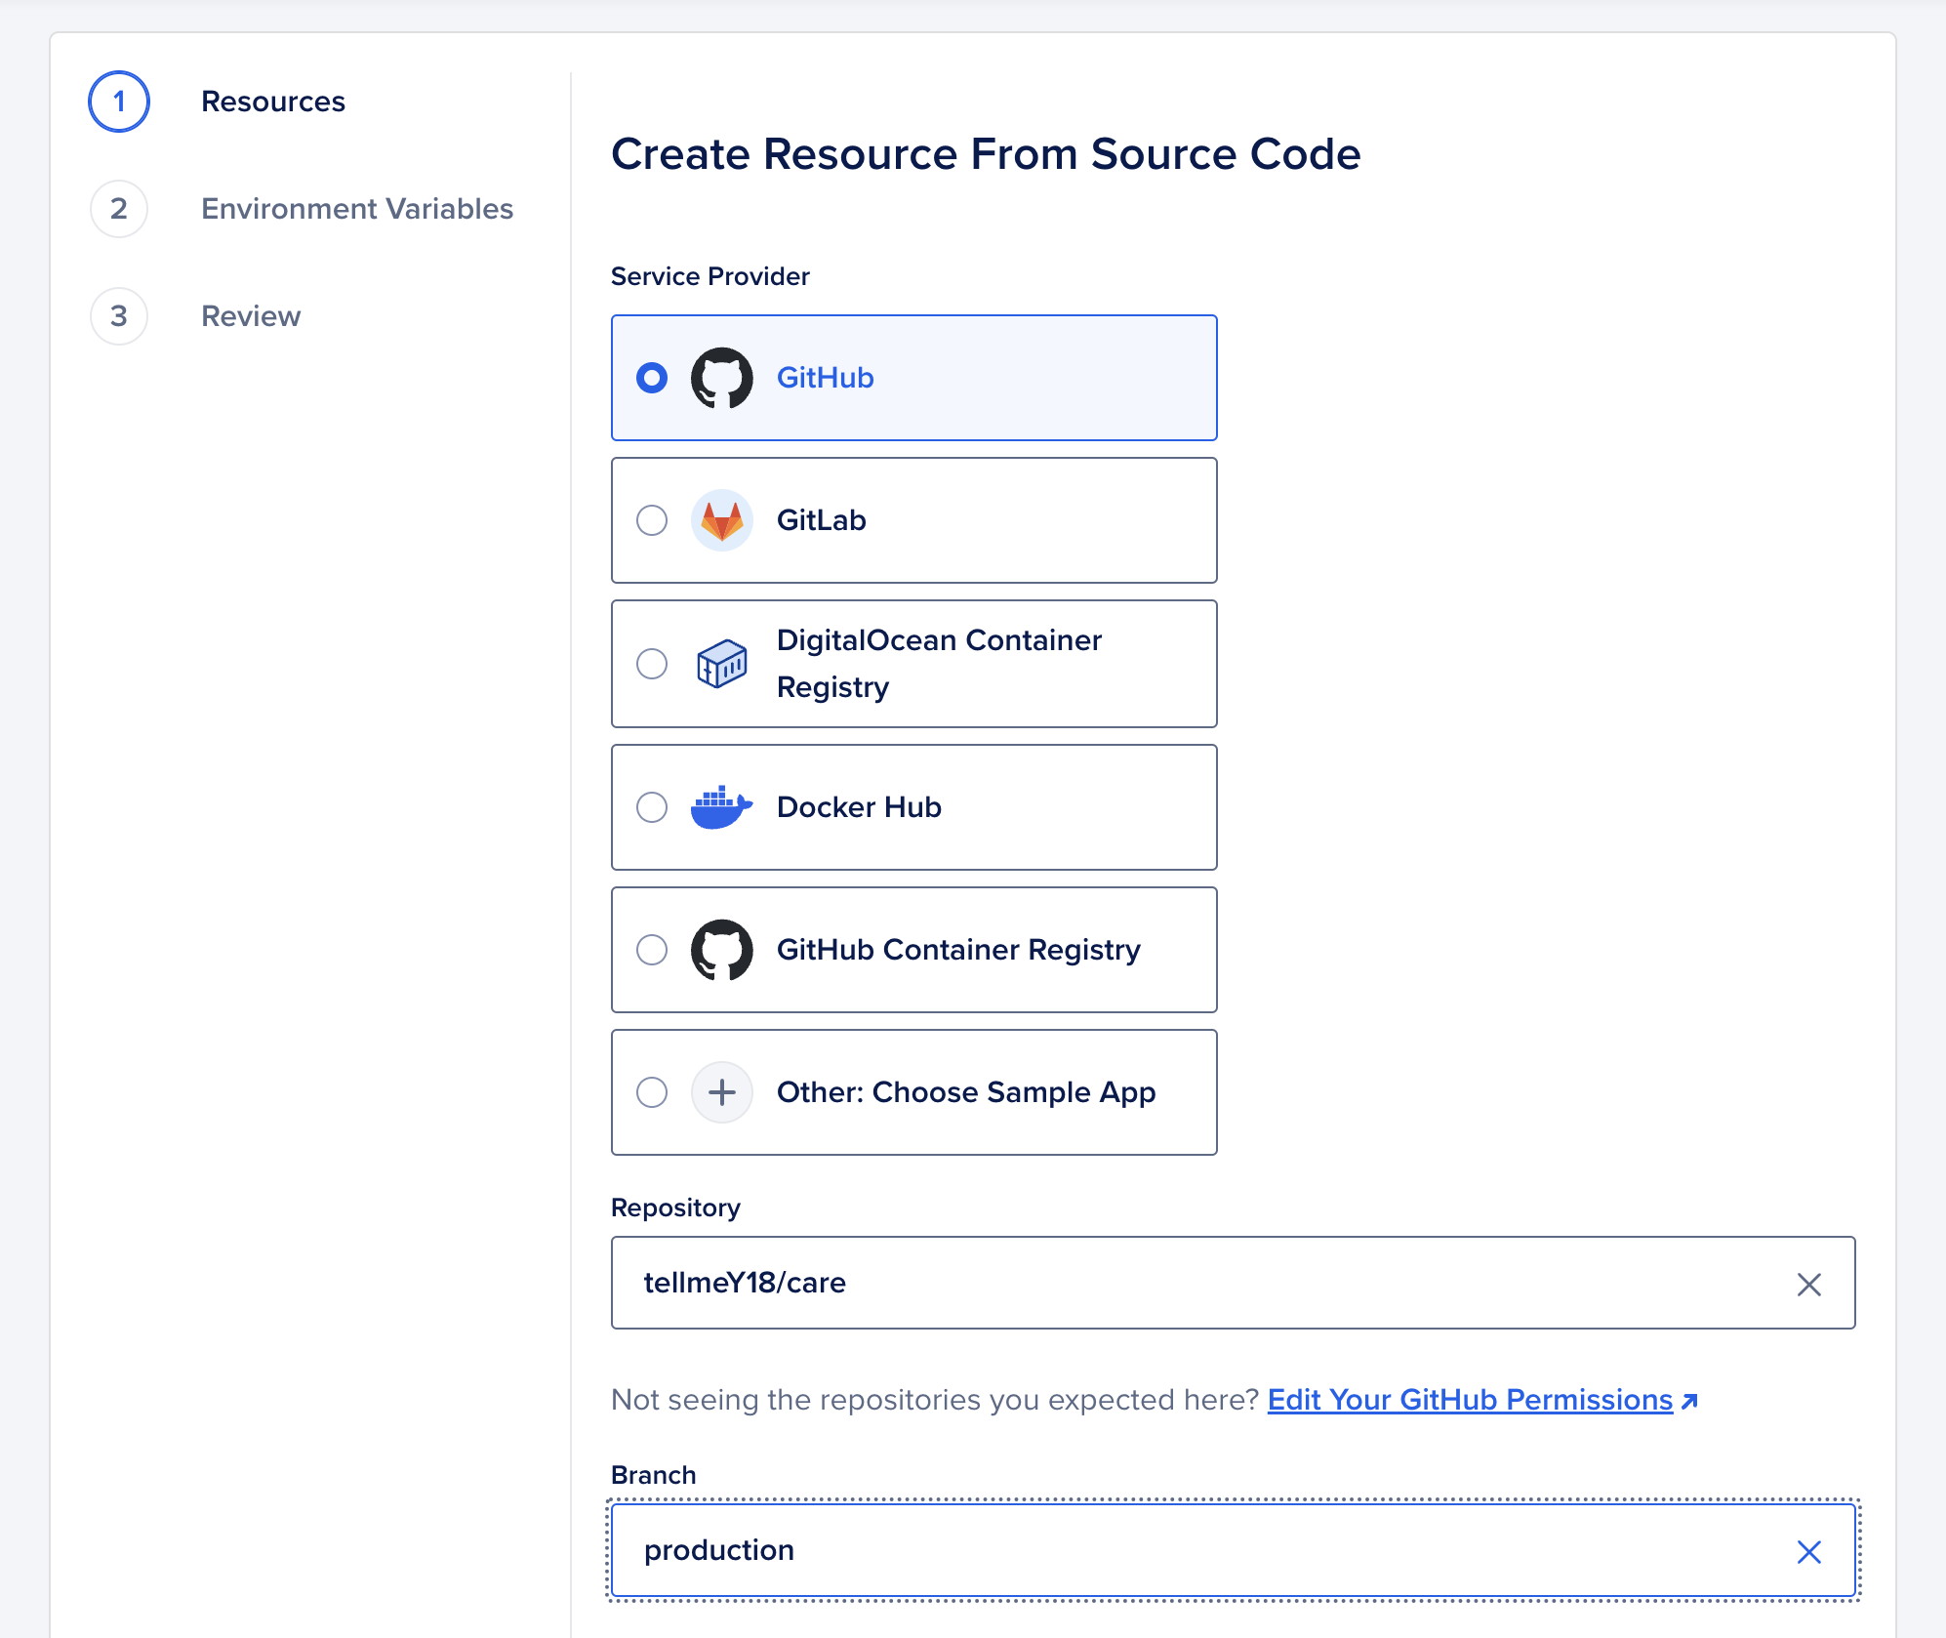1946x1638 pixels.
Task: Click the GitHub octocat icon
Action: [723, 378]
